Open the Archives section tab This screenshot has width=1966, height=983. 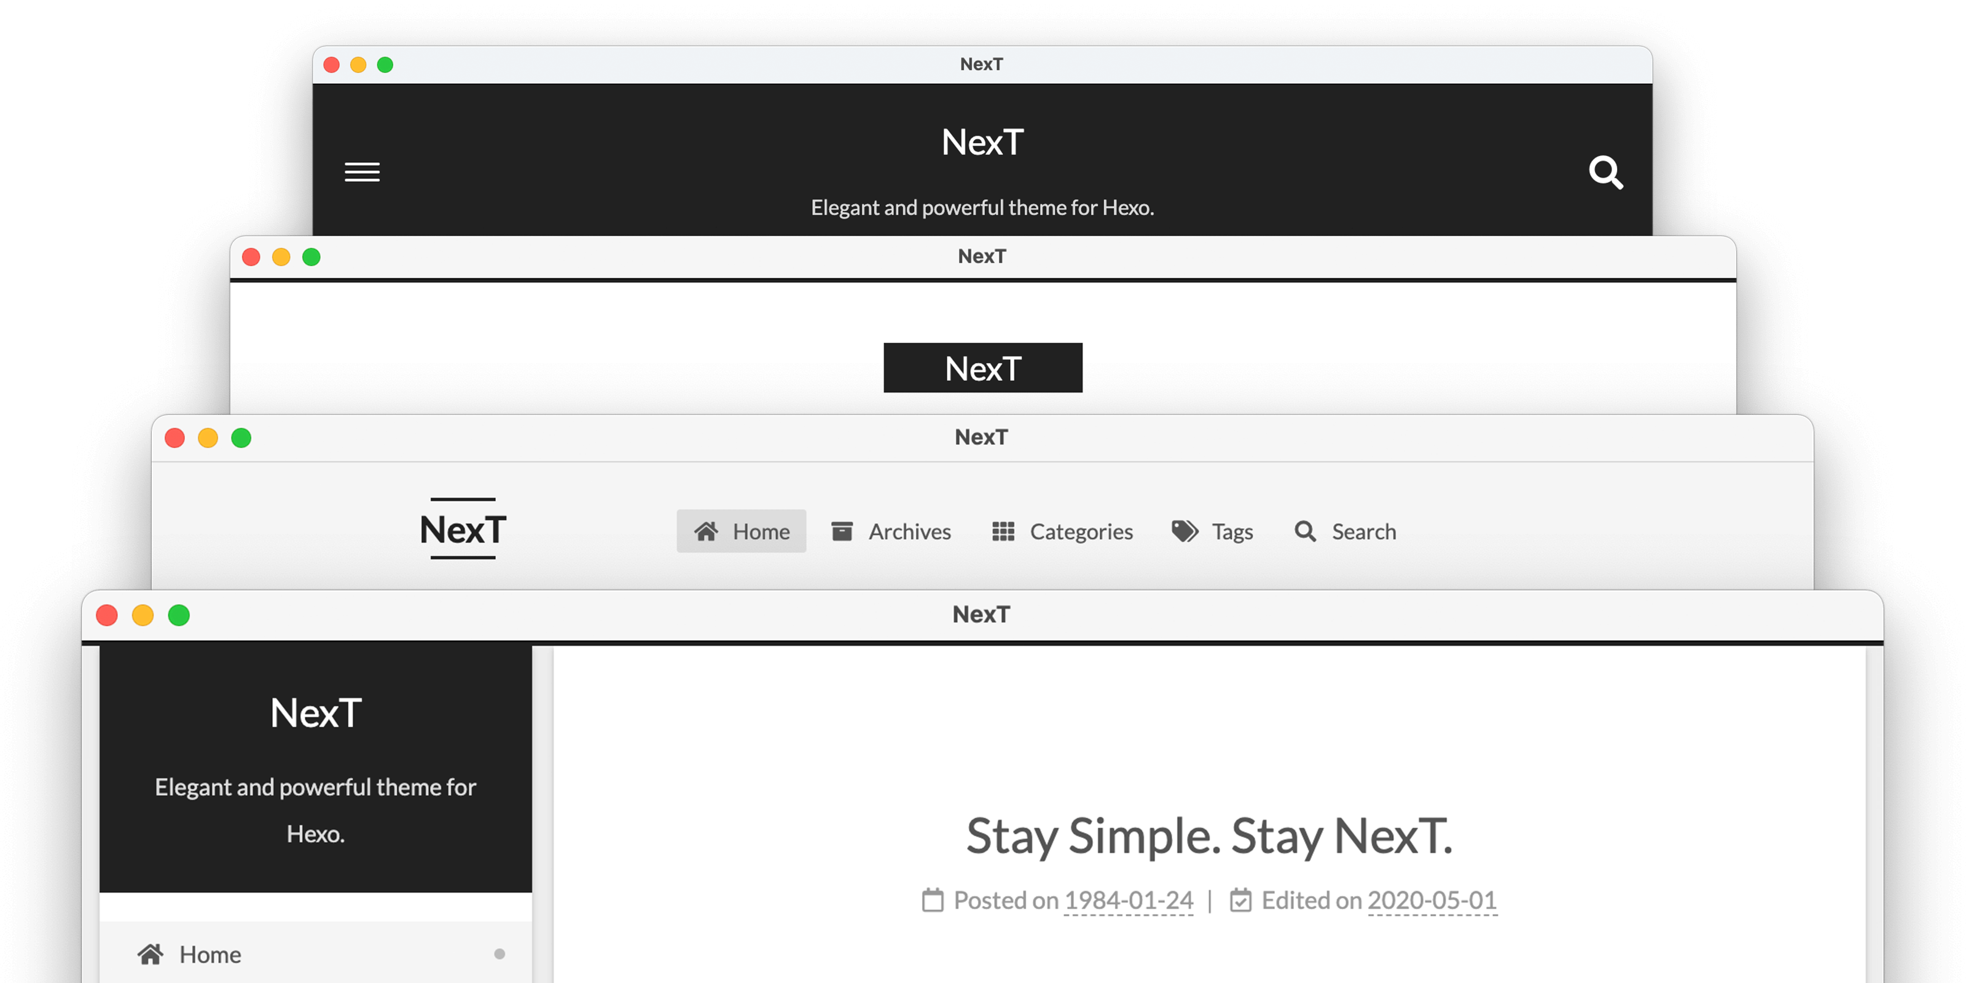click(893, 529)
